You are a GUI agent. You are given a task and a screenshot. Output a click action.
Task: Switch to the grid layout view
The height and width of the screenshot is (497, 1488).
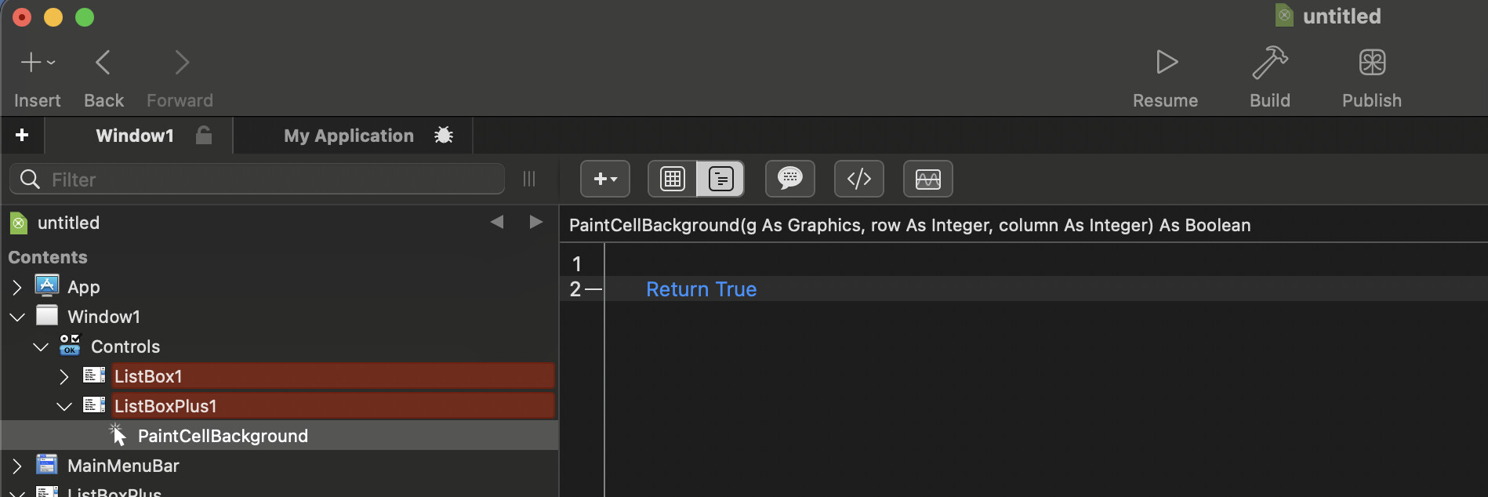(673, 179)
